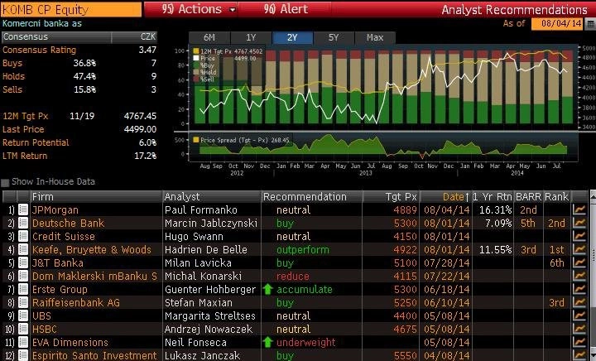Show chart icon for Deutsche Bank row
Screen dimensions: 596x361
pos(579,223)
